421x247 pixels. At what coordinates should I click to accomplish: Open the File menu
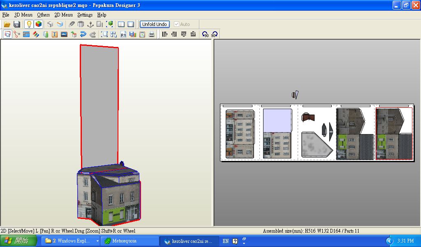[x=6, y=15]
